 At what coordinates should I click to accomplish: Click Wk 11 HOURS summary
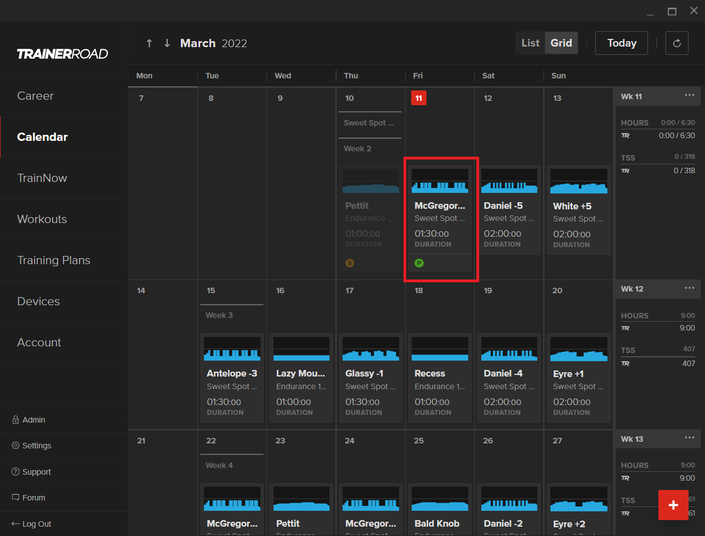pyautogui.click(x=658, y=123)
